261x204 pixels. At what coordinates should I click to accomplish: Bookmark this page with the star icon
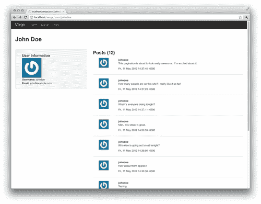pyautogui.click(x=240, y=17)
